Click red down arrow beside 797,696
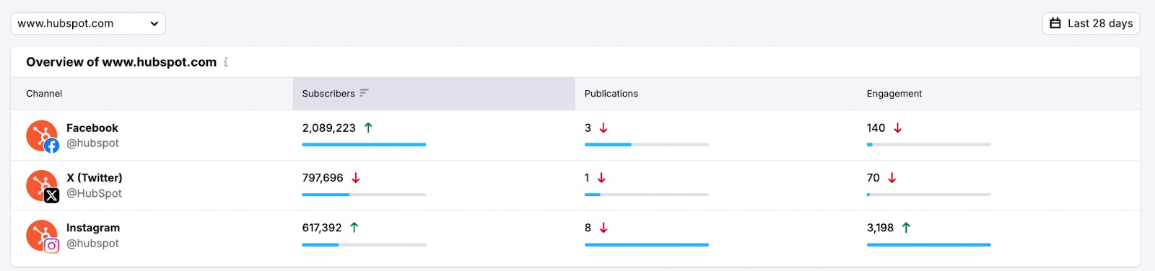Viewport: 1155px width, 271px height. pyautogui.click(x=356, y=178)
